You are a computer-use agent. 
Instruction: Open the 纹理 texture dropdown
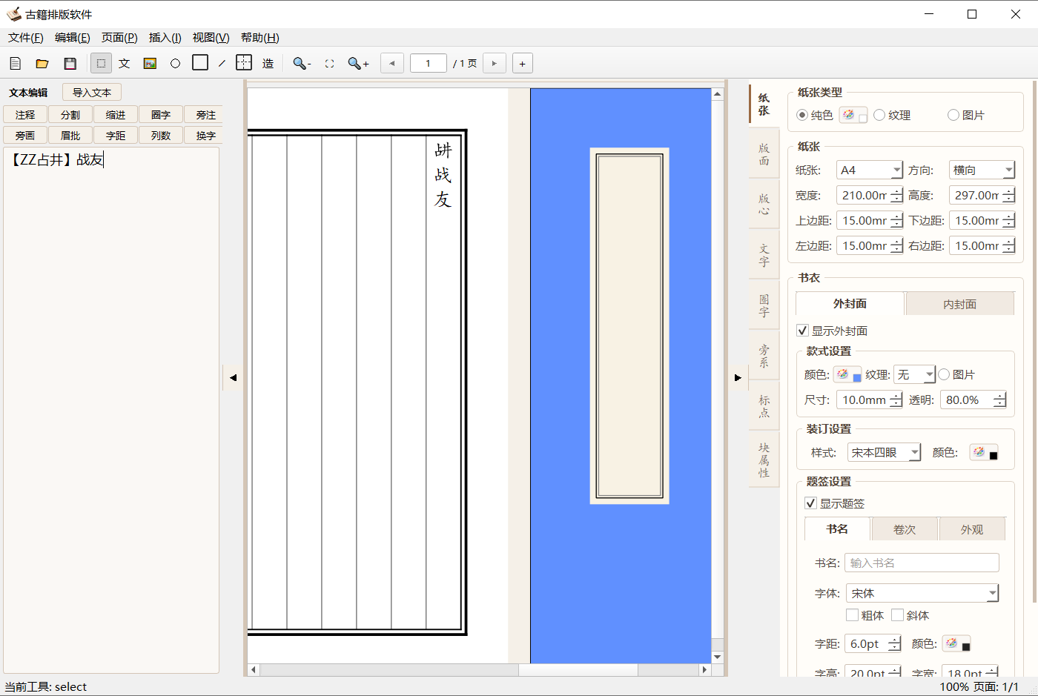point(914,375)
